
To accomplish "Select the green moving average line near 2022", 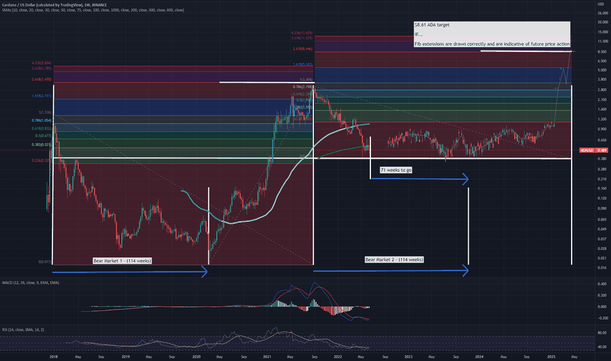I will pyautogui.click(x=343, y=152).
